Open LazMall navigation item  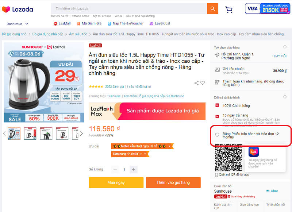click(62, 23)
